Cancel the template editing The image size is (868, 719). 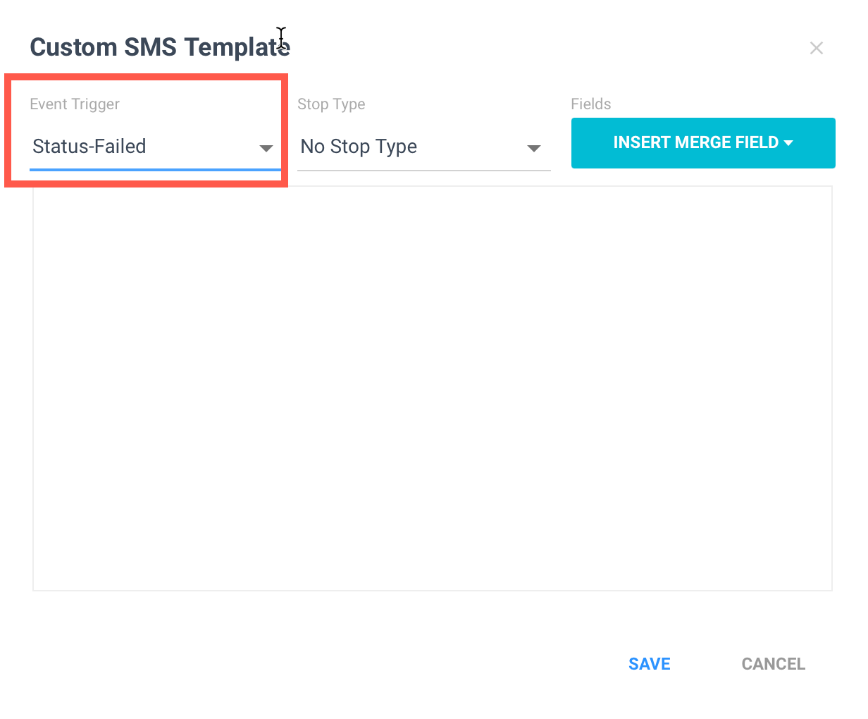coord(774,664)
